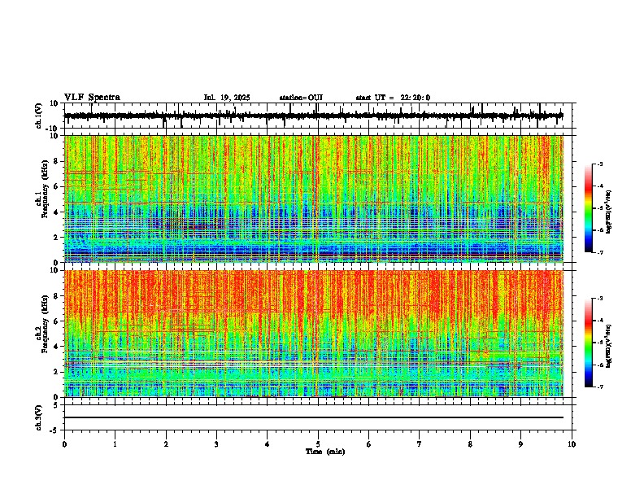This screenshot has width=644, height=498.
Task: Click time axis tick label "1"
Action: [115, 444]
